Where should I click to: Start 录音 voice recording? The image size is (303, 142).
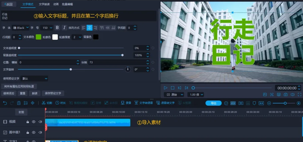tap(126, 103)
